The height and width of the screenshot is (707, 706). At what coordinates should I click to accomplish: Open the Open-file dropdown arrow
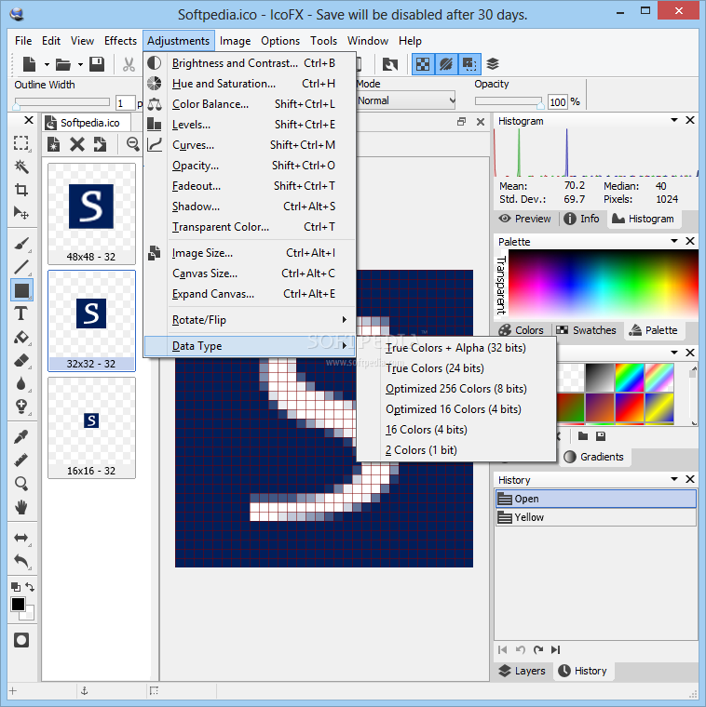click(80, 64)
